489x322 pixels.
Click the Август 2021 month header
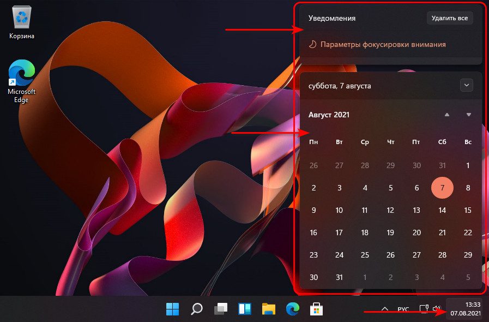(x=329, y=115)
